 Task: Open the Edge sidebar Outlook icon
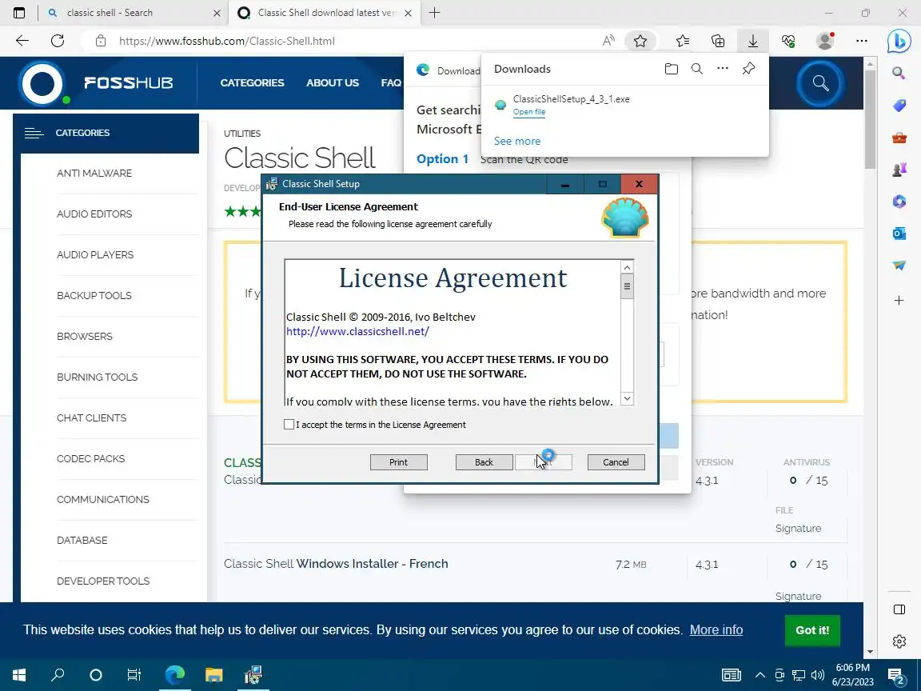click(x=899, y=234)
